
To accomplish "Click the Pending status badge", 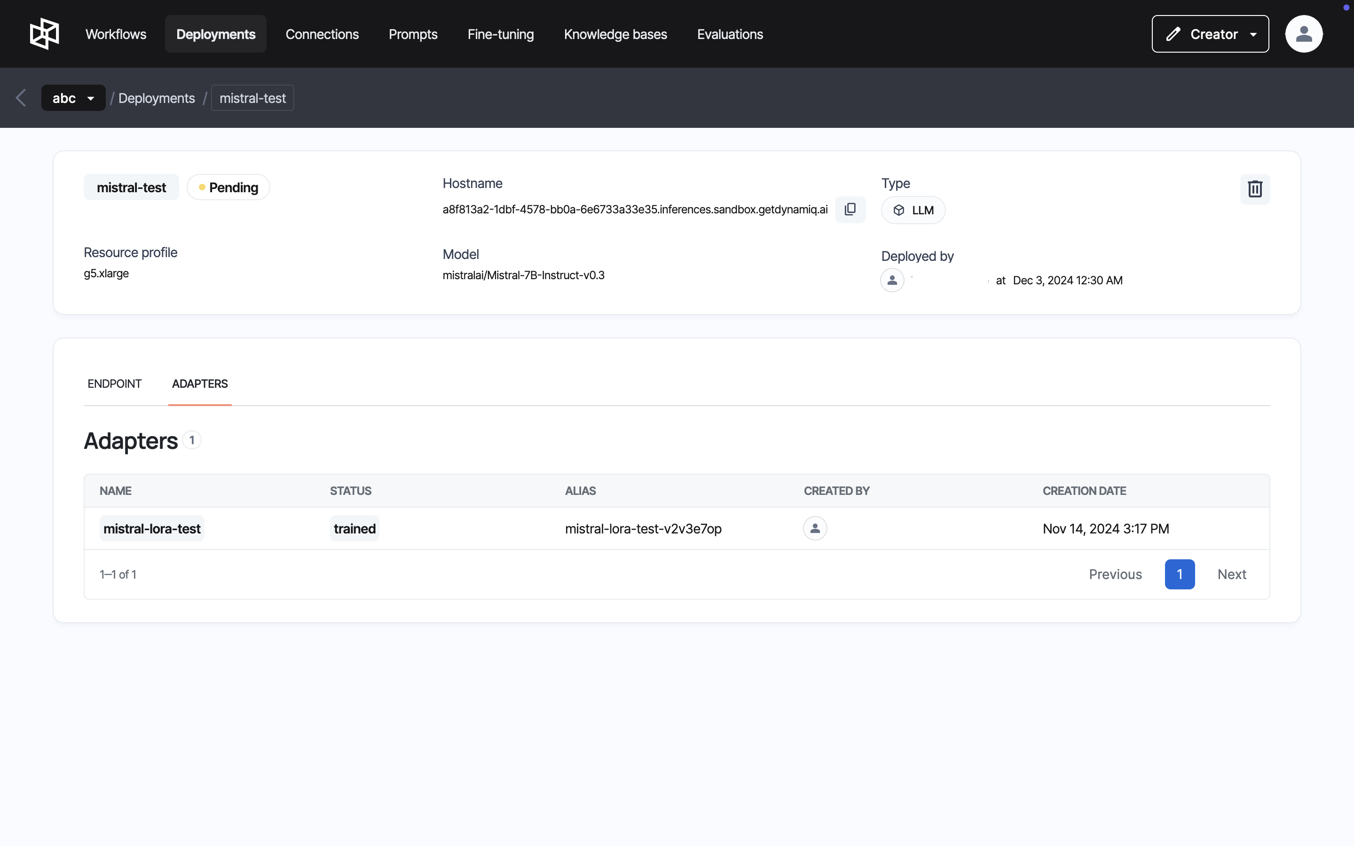I will point(228,188).
